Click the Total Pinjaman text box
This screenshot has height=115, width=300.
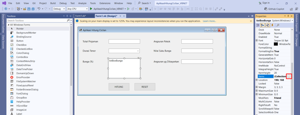pos(124,42)
